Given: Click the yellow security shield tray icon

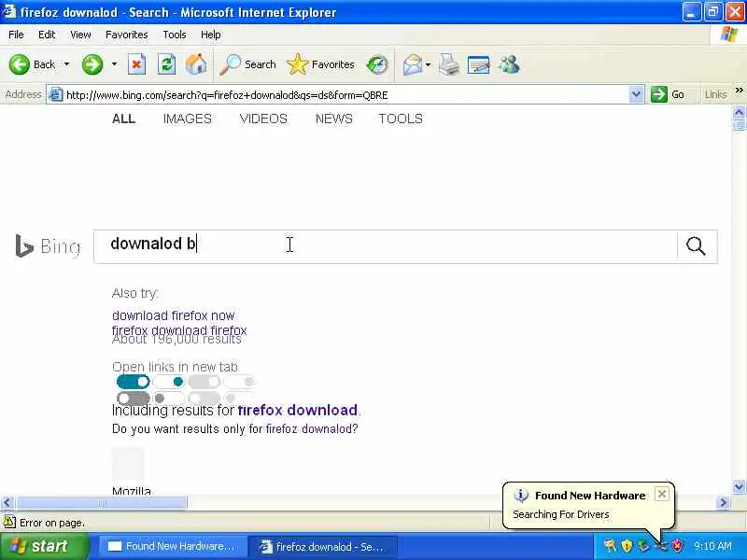Looking at the screenshot, I should [x=627, y=546].
